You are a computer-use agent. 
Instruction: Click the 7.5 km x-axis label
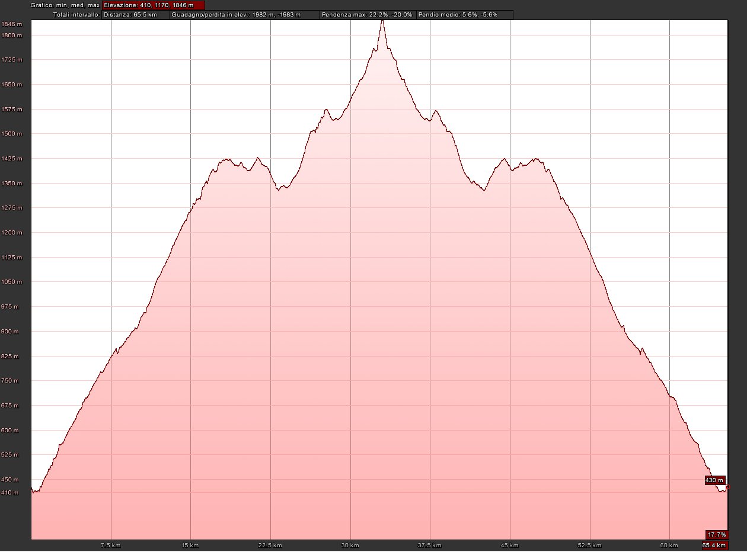(111, 545)
